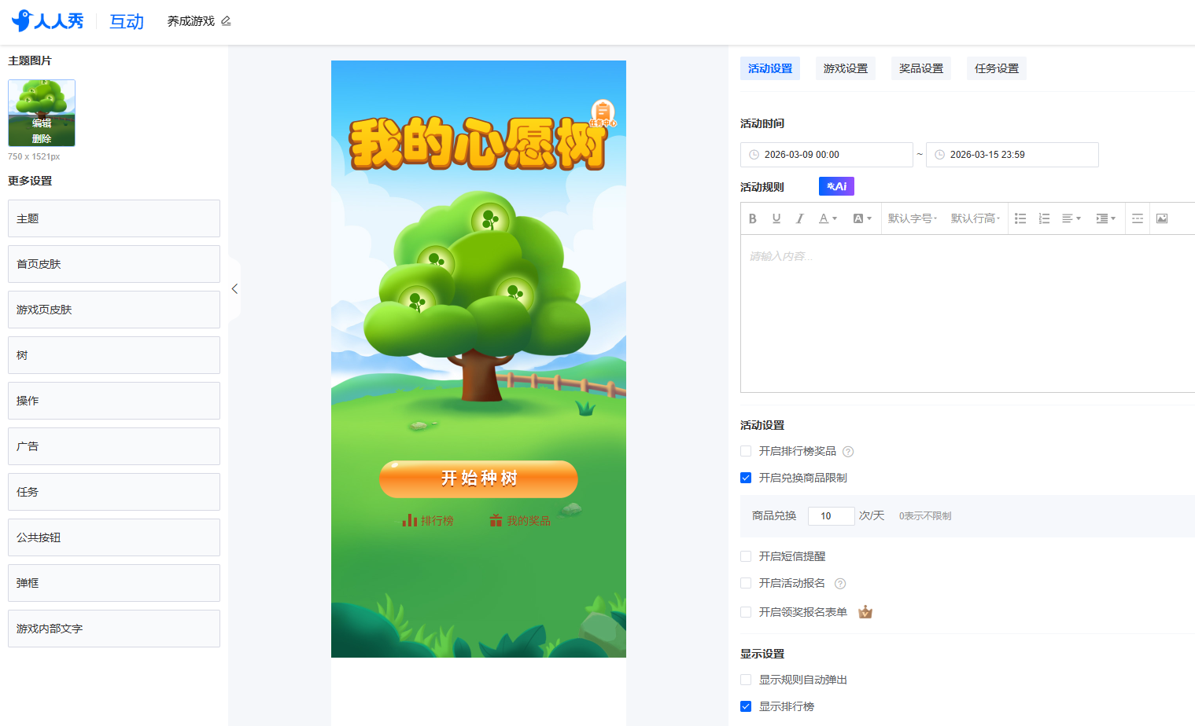Viewport: 1195px width, 726px height.
Task: Open the 默认行高 line height dropdown
Action: click(x=975, y=218)
